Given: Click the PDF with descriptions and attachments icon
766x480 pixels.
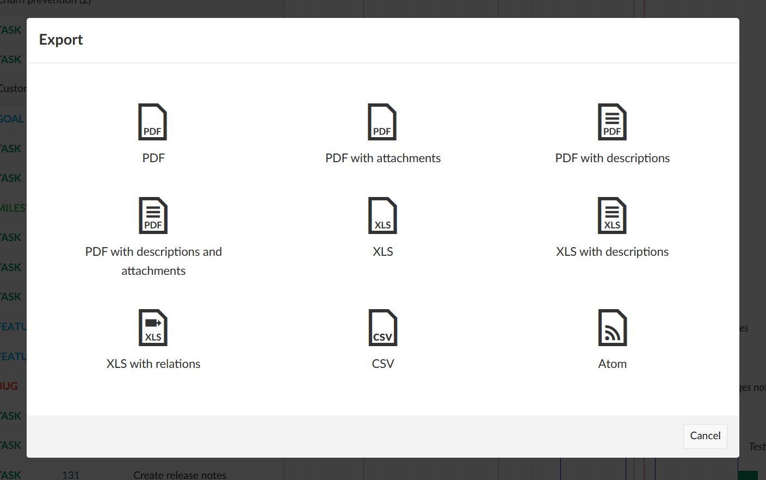Looking at the screenshot, I should 153,216.
